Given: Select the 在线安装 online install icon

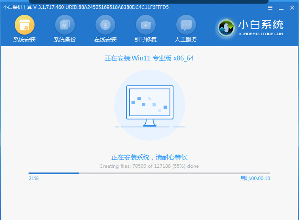Looking at the screenshot, I should coord(105,25).
